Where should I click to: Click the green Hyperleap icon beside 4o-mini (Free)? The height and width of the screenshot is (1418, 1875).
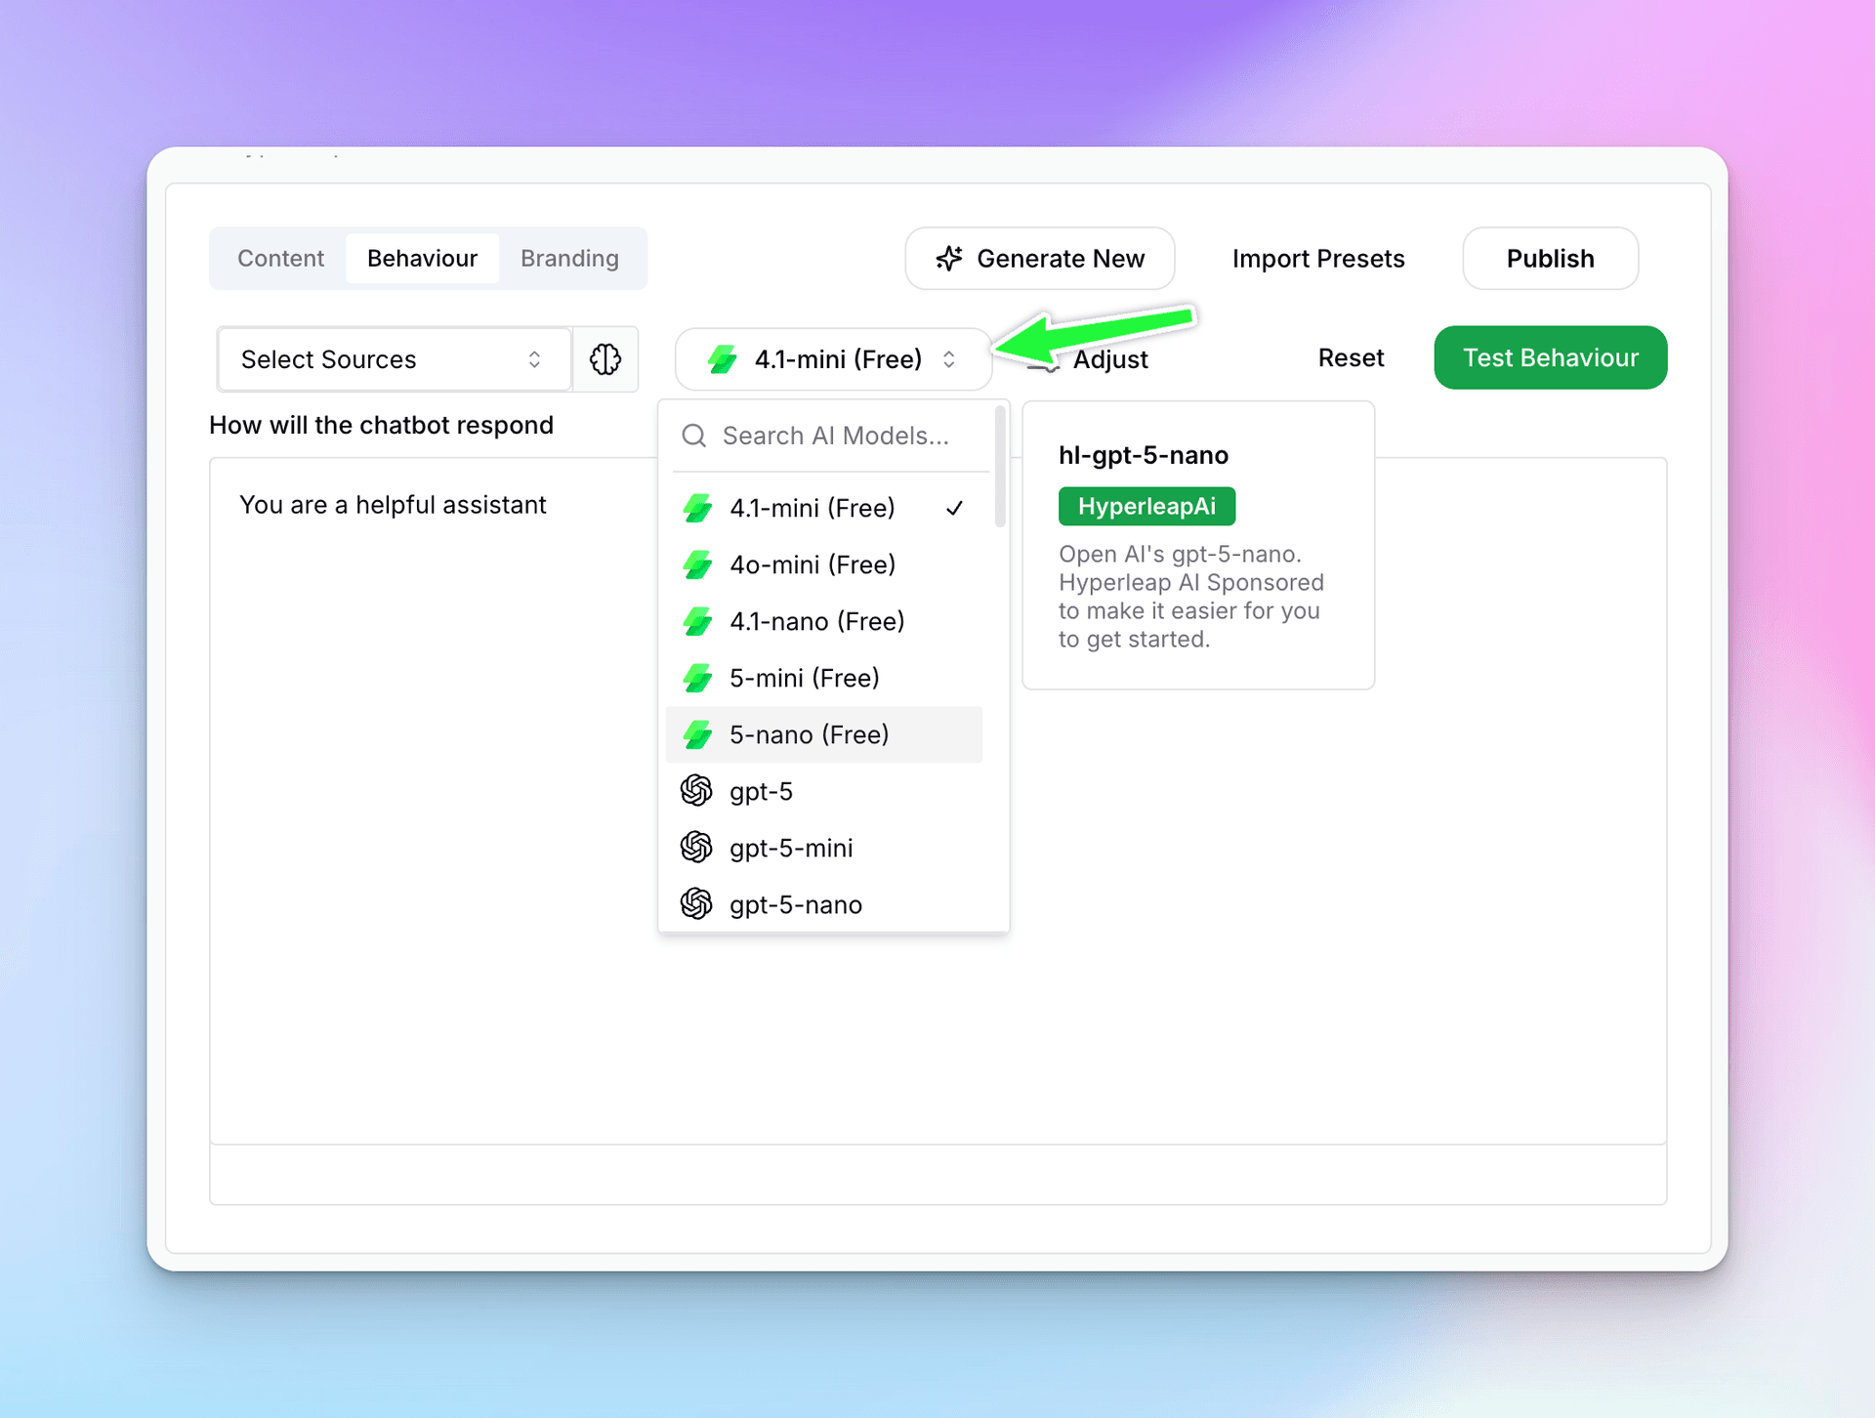pos(697,564)
